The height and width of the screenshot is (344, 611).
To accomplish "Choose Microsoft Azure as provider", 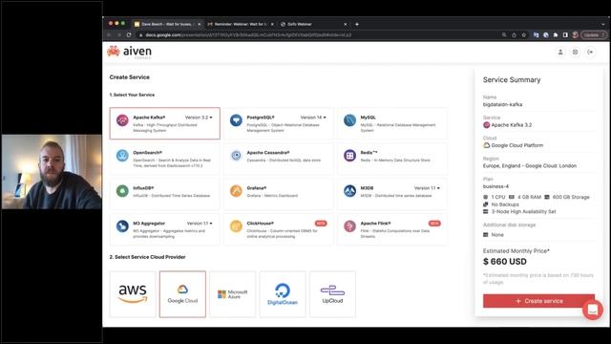I will 233,294.
